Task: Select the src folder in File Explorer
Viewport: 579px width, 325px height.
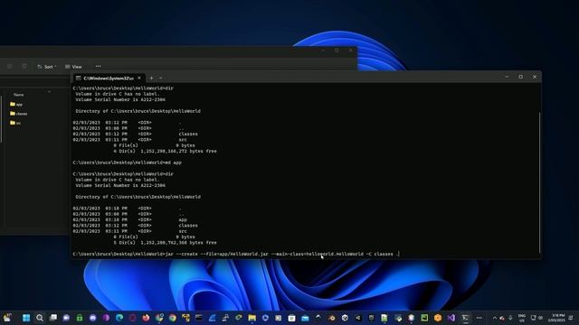Action: click(15, 123)
